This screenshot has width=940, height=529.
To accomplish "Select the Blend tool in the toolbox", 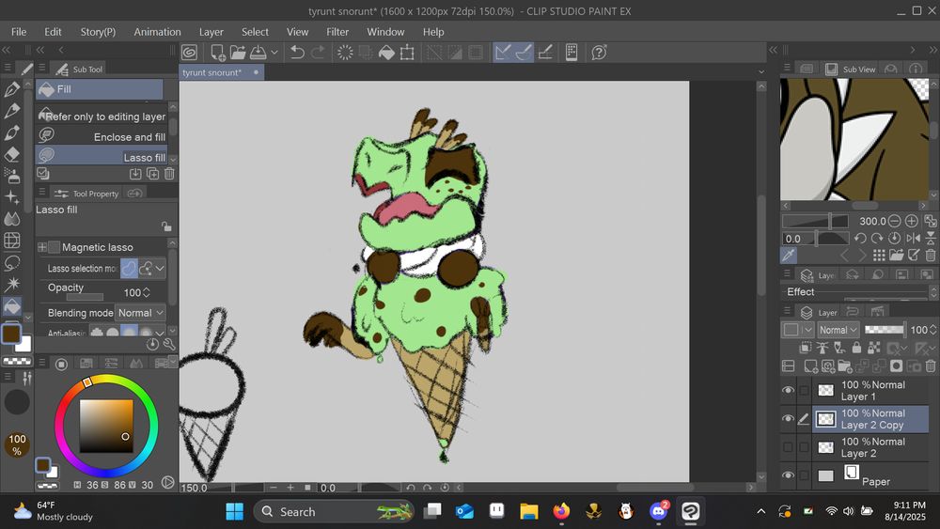I will 11,219.
